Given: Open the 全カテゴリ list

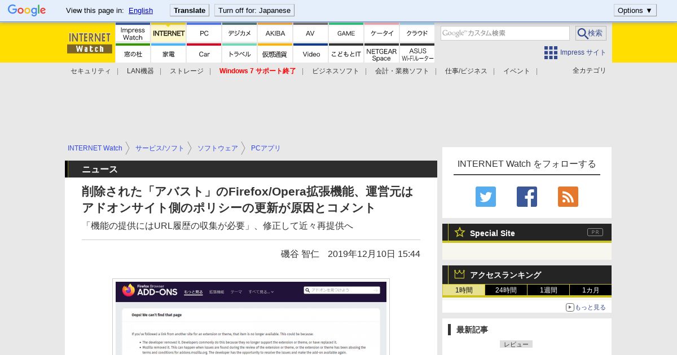Looking at the screenshot, I should [x=590, y=70].
